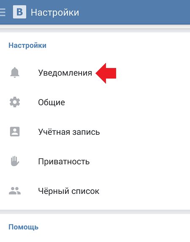The height and width of the screenshot is (242, 190).
Task: Open Приватность settings
Action: coord(95,161)
